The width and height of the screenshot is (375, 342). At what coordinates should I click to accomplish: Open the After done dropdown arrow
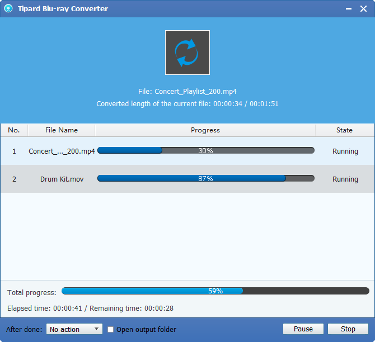96,329
